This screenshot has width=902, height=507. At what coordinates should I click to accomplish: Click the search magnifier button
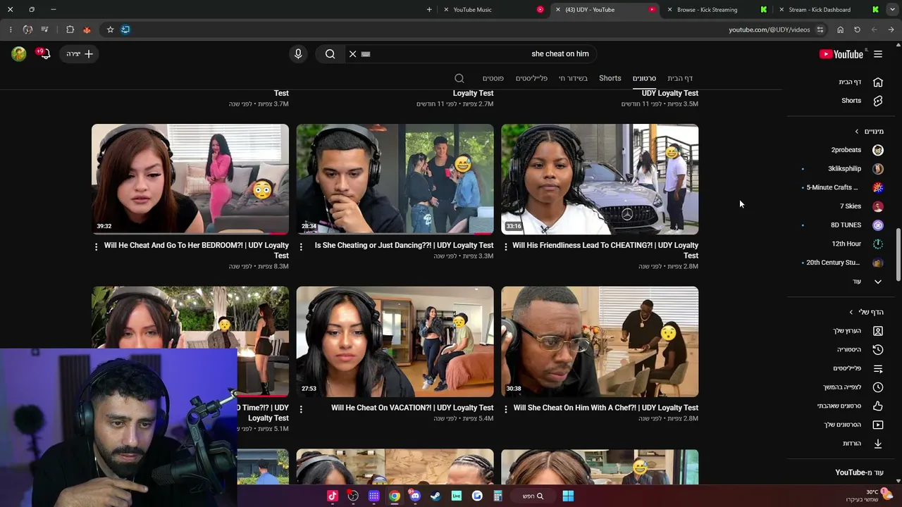(x=330, y=54)
